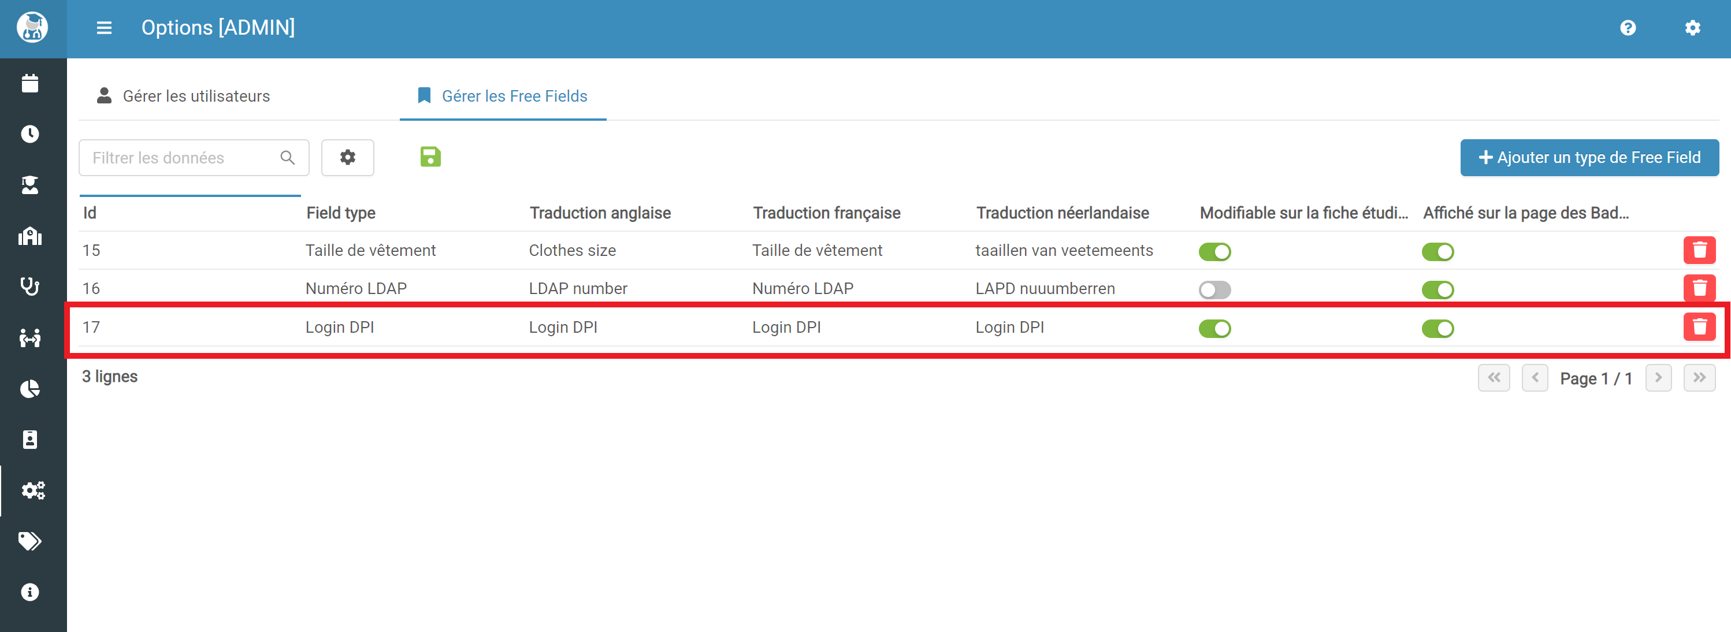Go to the next page arrow
This screenshot has width=1731, height=632.
(x=1658, y=377)
